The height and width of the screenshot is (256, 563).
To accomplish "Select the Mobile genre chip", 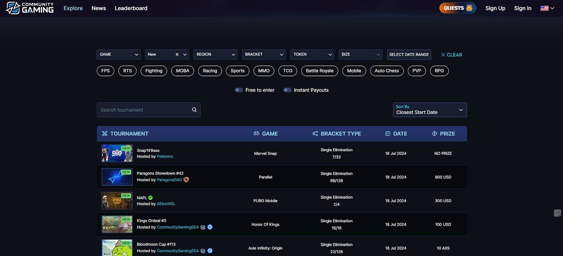I will point(354,71).
